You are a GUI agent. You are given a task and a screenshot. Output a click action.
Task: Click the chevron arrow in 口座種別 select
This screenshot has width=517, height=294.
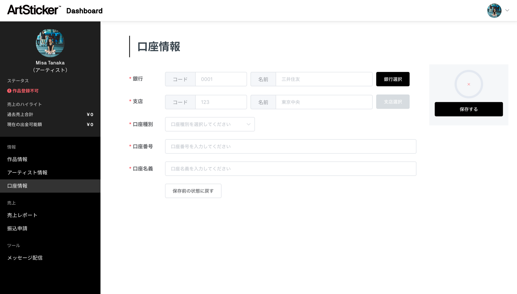[248, 124]
